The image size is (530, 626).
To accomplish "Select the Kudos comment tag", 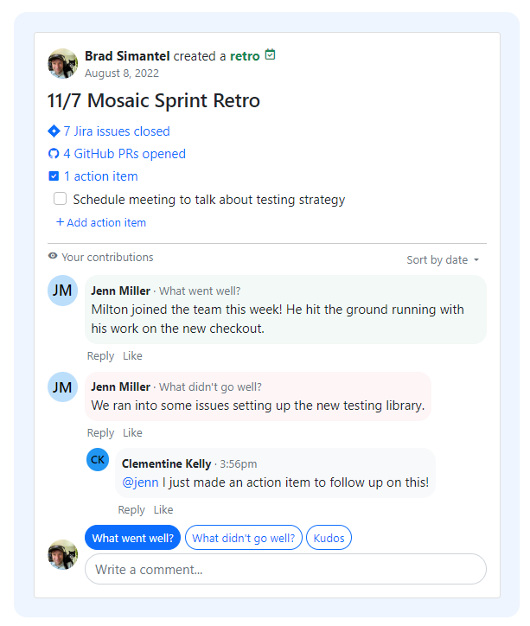I will coord(329,538).
